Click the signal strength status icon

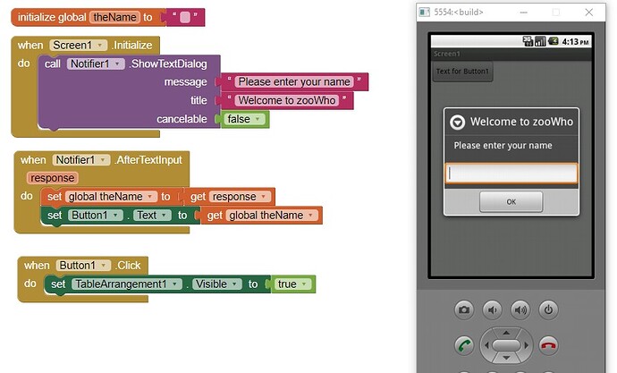(x=540, y=41)
